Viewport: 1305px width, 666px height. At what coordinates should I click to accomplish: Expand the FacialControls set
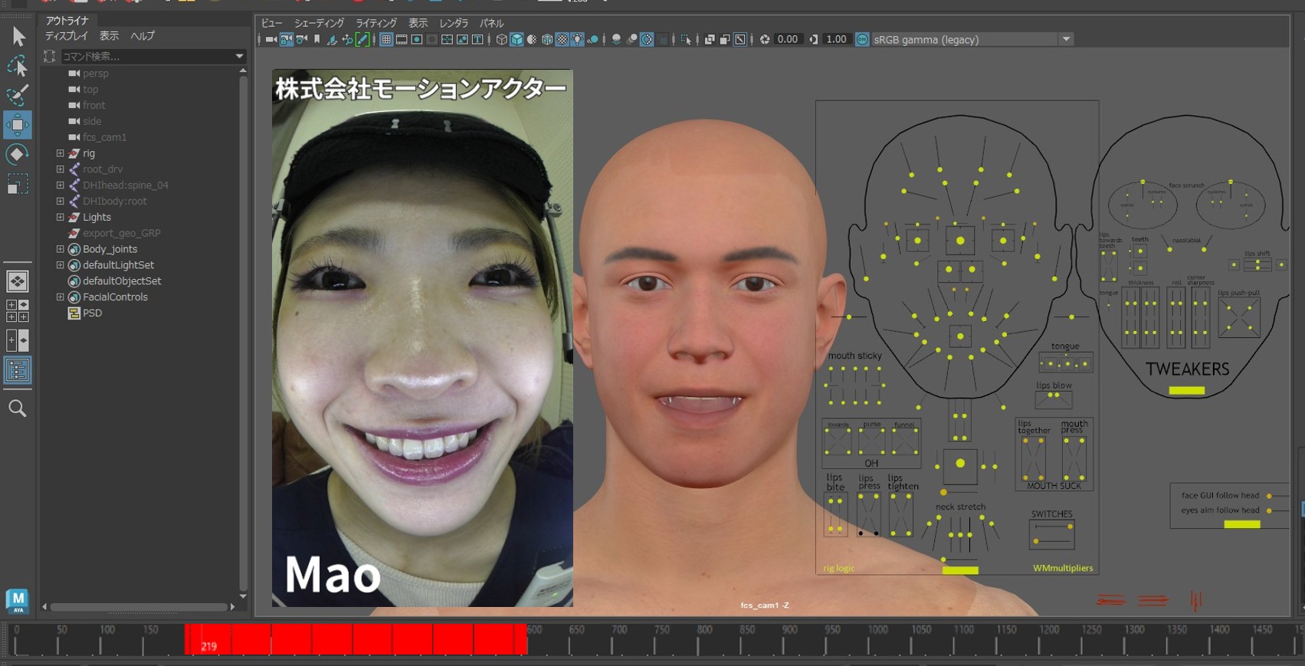pyautogui.click(x=60, y=297)
